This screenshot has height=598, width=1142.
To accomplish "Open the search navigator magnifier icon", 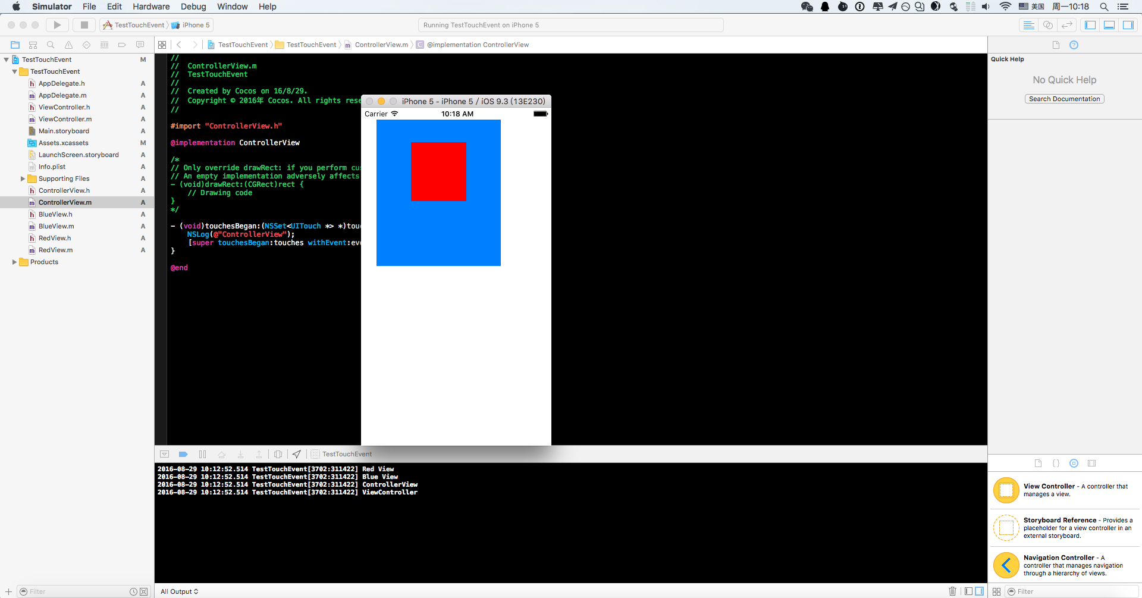I will tap(51, 45).
